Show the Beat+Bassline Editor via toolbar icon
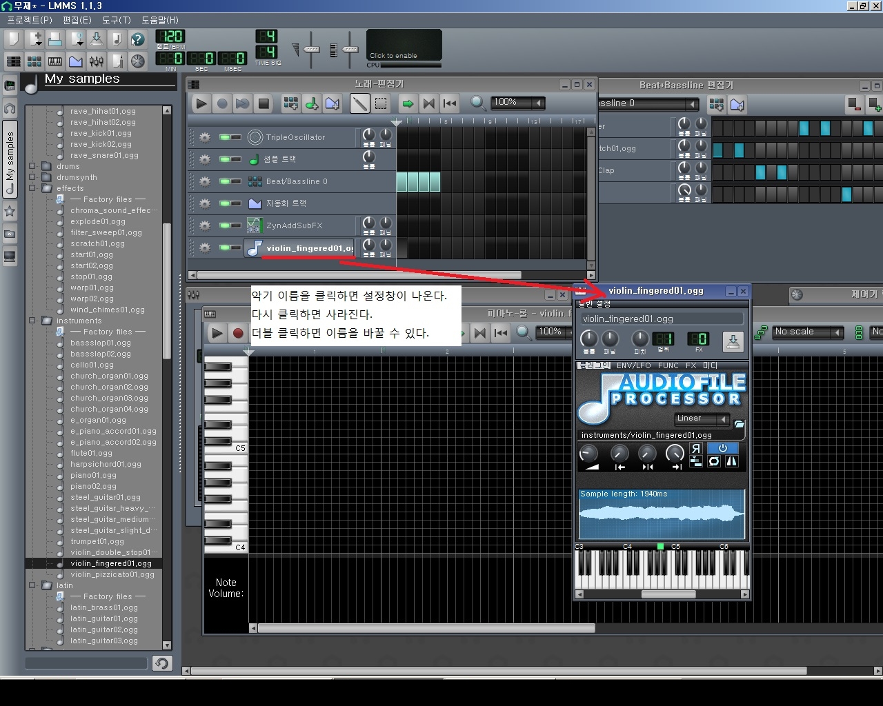Viewport: 883px width, 706px height. click(34, 61)
